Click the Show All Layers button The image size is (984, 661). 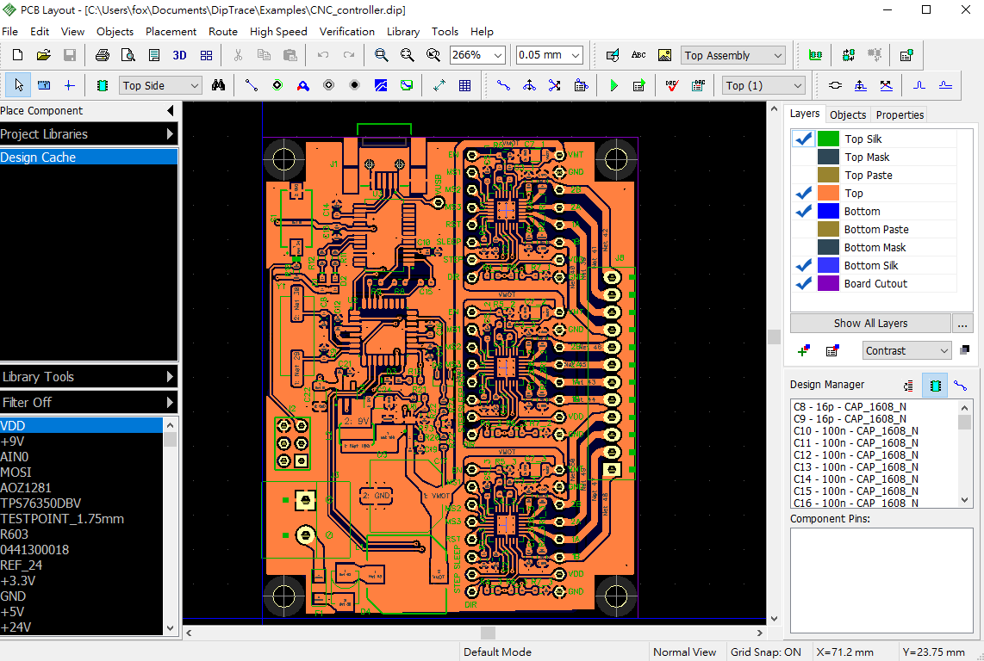point(869,323)
